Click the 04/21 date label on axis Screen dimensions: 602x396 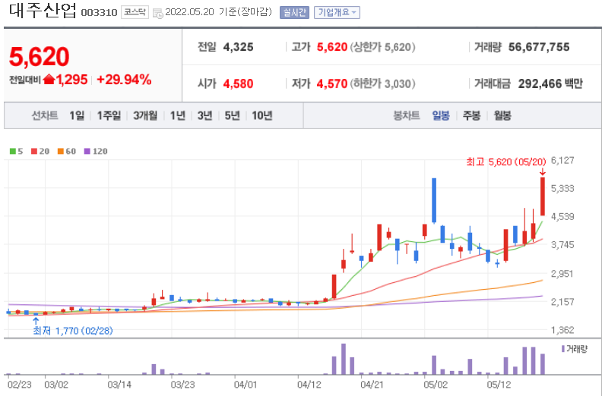pyautogui.click(x=372, y=384)
